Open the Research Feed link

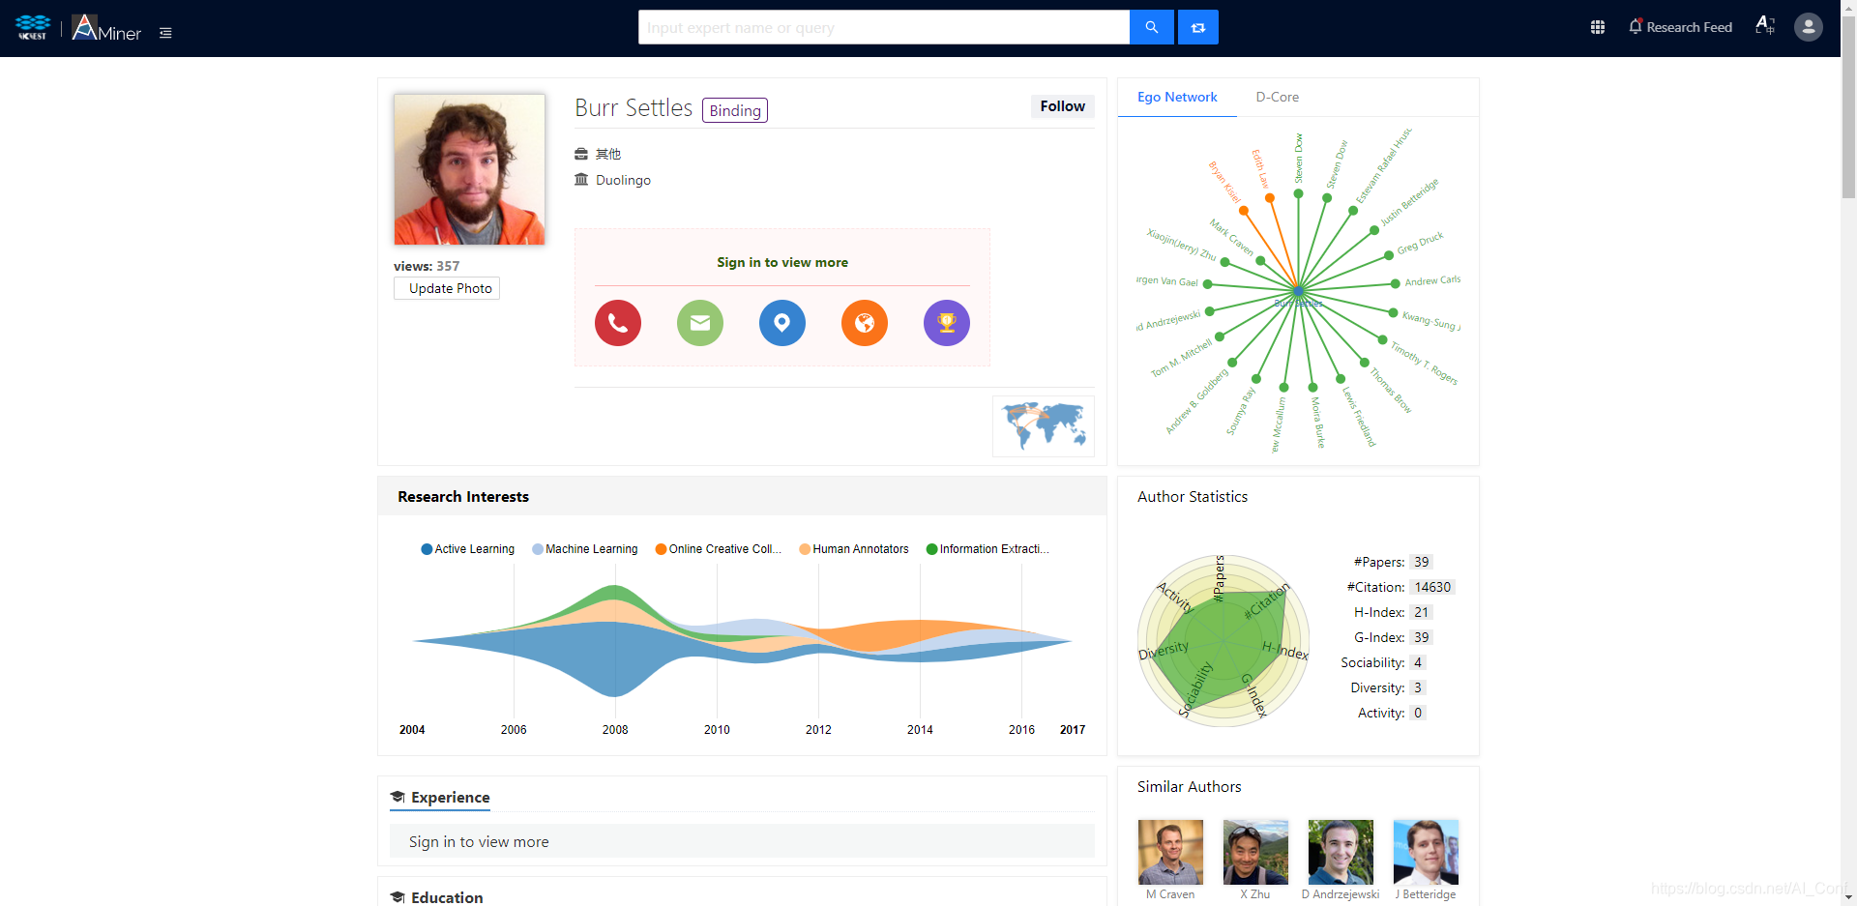(1689, 27)
